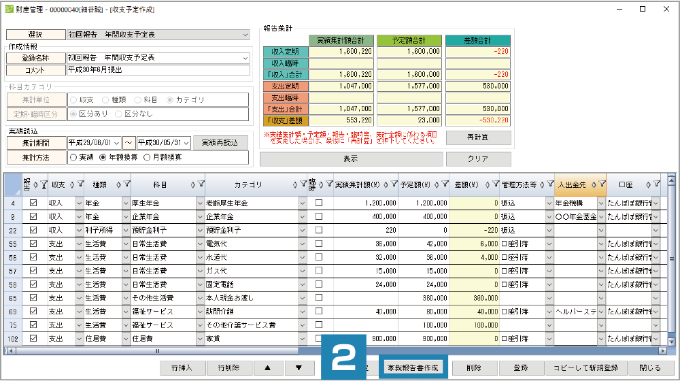Image resolution: width=680 pixels, height=381 pixels.
Task: Select the 実績 aggregation method radio
Action: (x=73, y=157)
